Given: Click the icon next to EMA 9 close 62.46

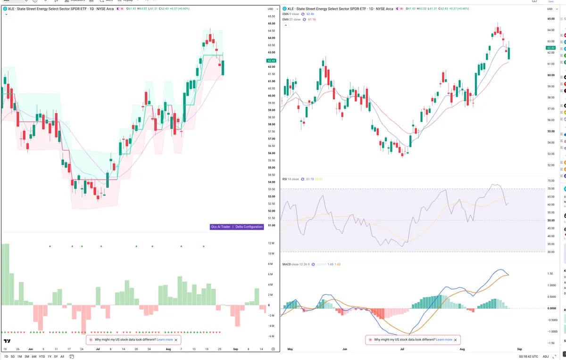Looking at the screenshot, I should click(x=303, y=14).
